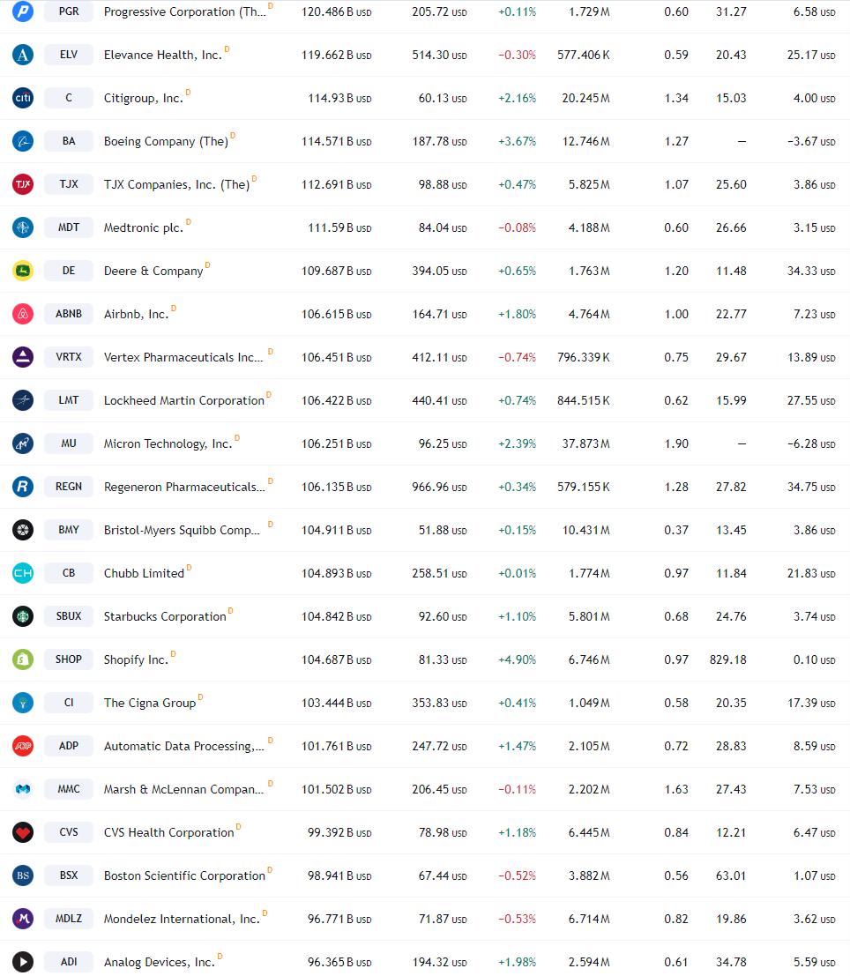This screenshot has height=976, width=850.
Task: Click the Mondelez International logo icon
Action: click(x=23, y=919)
